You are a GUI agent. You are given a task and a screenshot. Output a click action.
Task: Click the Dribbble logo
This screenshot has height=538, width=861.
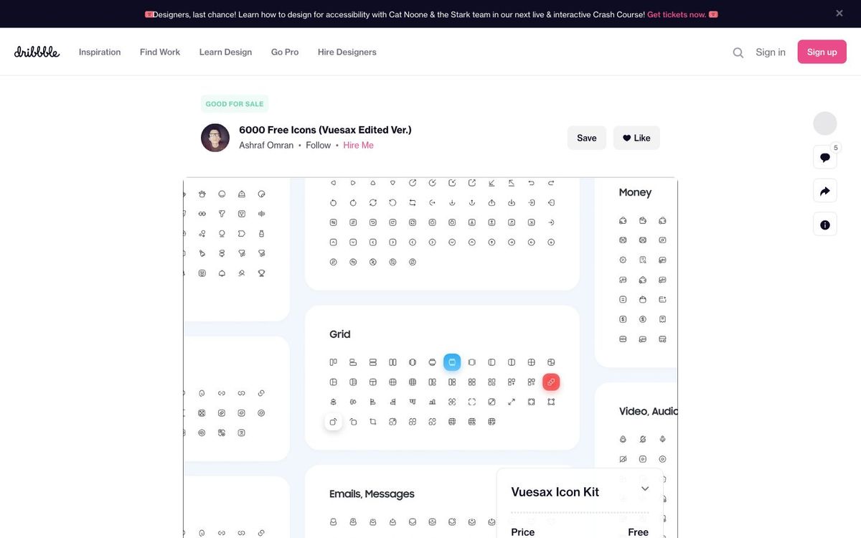tap(37, 52)
